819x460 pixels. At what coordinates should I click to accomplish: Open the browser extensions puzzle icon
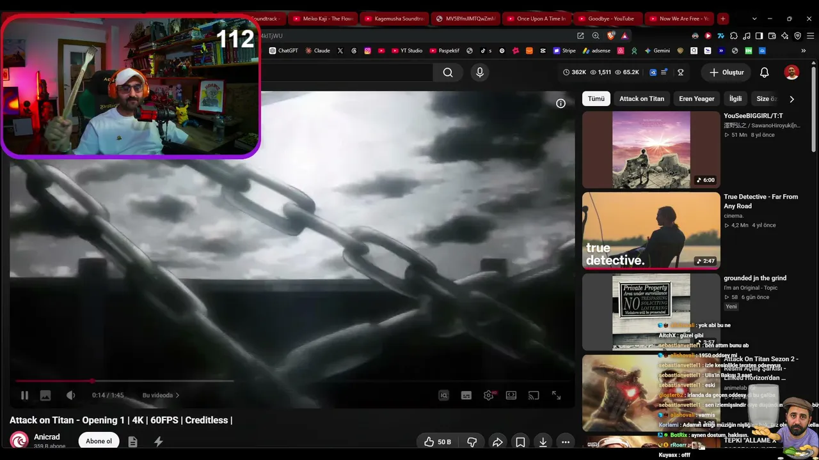(x=734, y=36)
